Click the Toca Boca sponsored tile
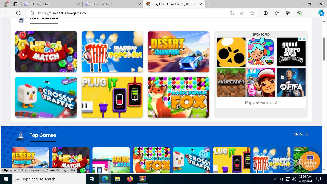Image resolution: width=327 pixels, height=184 pixels. (x=261, y=52)
